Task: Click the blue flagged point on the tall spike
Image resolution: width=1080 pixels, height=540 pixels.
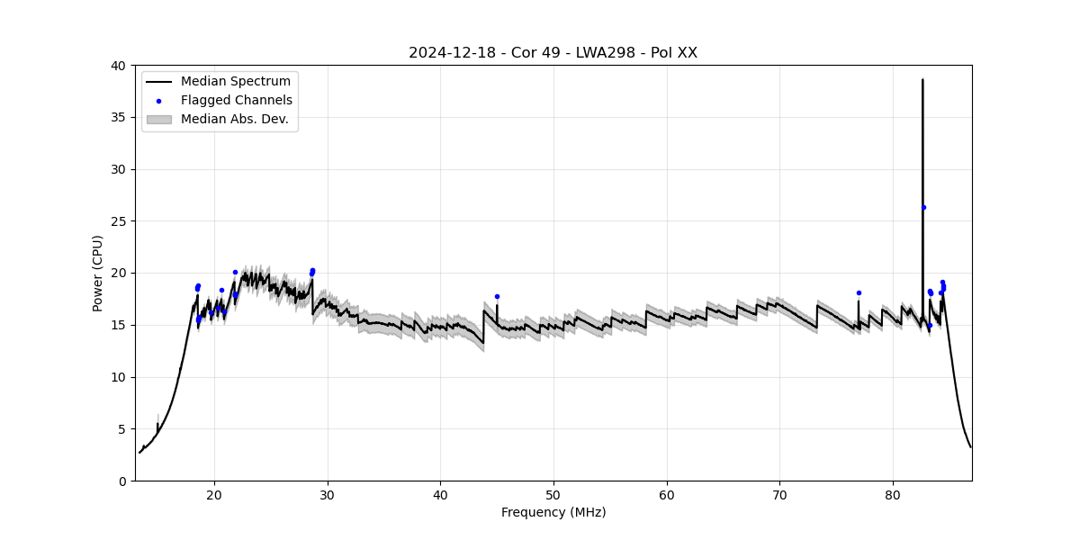Action: (x=923, y=207)
